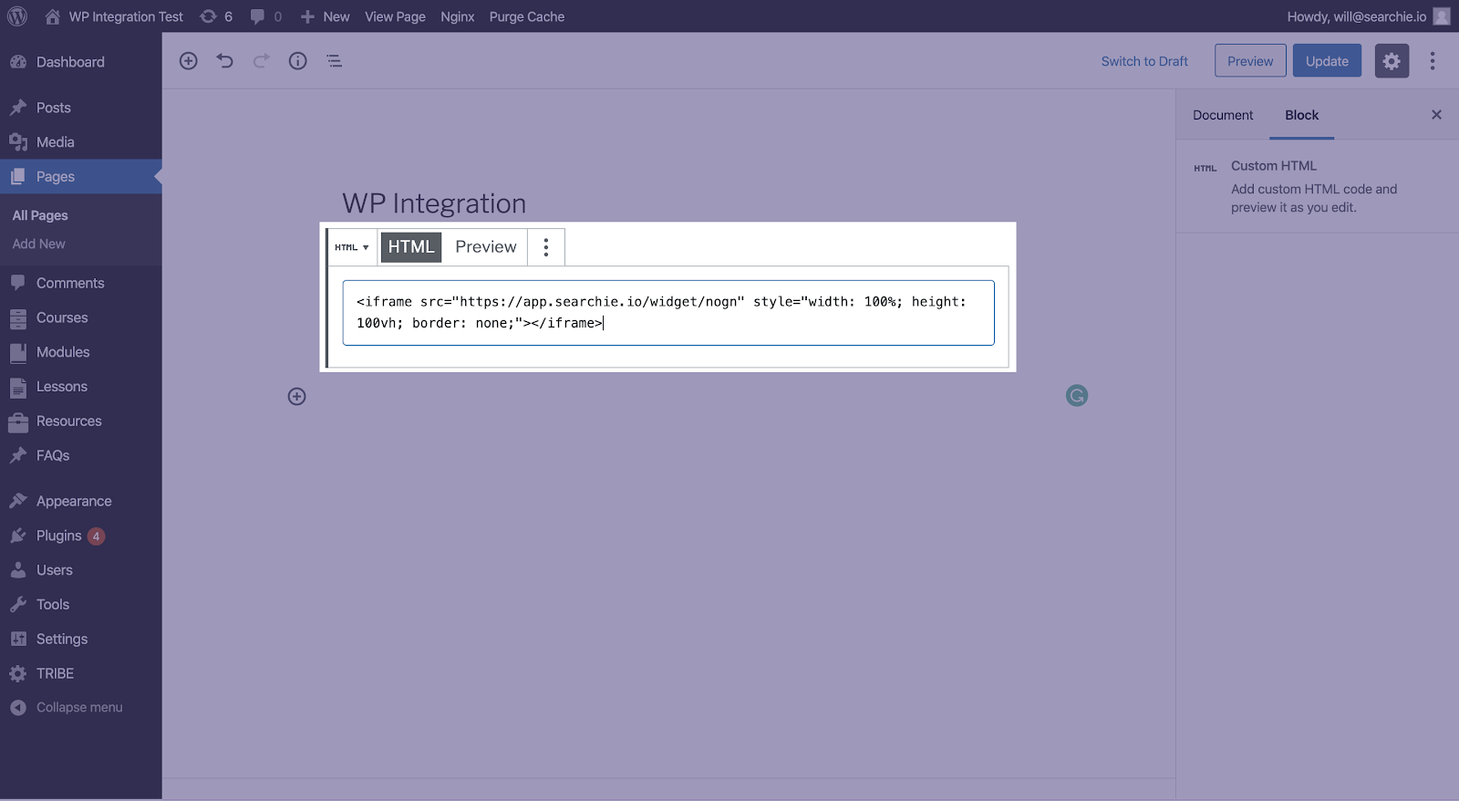
Task: Open Settings in the sidebar
Action: coord(81,640)
